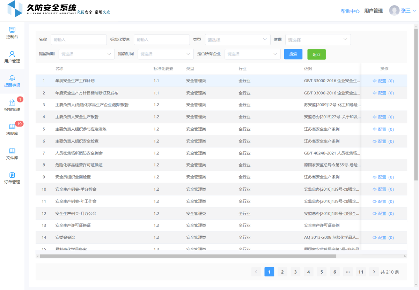Viewport: 419px width, 290px height.
Task: Click the blue 搜索 button
Action: pos(293,54)
